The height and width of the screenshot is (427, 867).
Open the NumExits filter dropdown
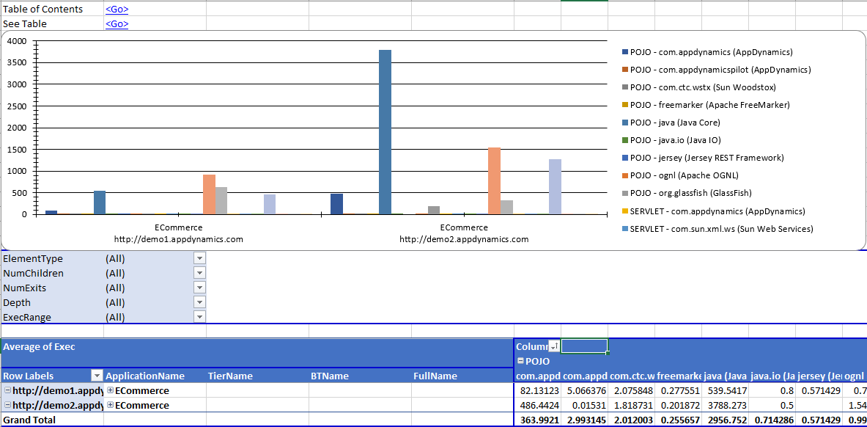click(199, 288)
